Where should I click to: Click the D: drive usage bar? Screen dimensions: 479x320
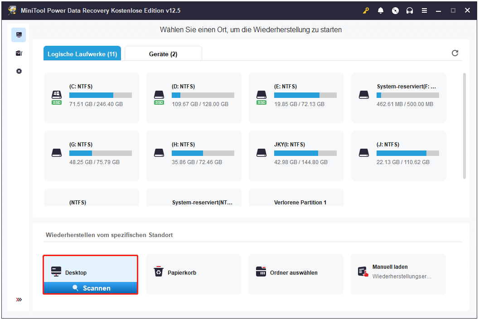pyautogui.click(x=203, y=95)
